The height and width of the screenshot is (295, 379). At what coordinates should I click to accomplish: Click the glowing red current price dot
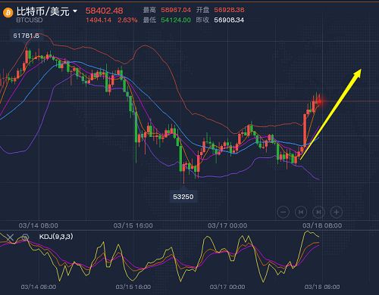tap(320, 101)
